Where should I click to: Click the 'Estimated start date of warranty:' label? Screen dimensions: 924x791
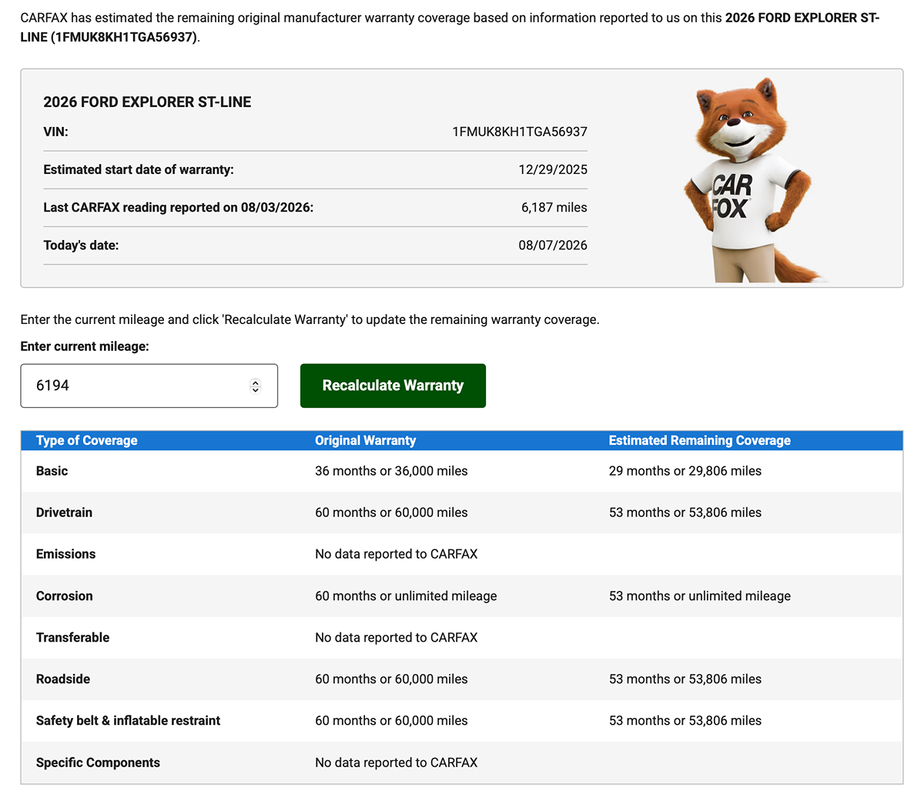tap(139, 169)
